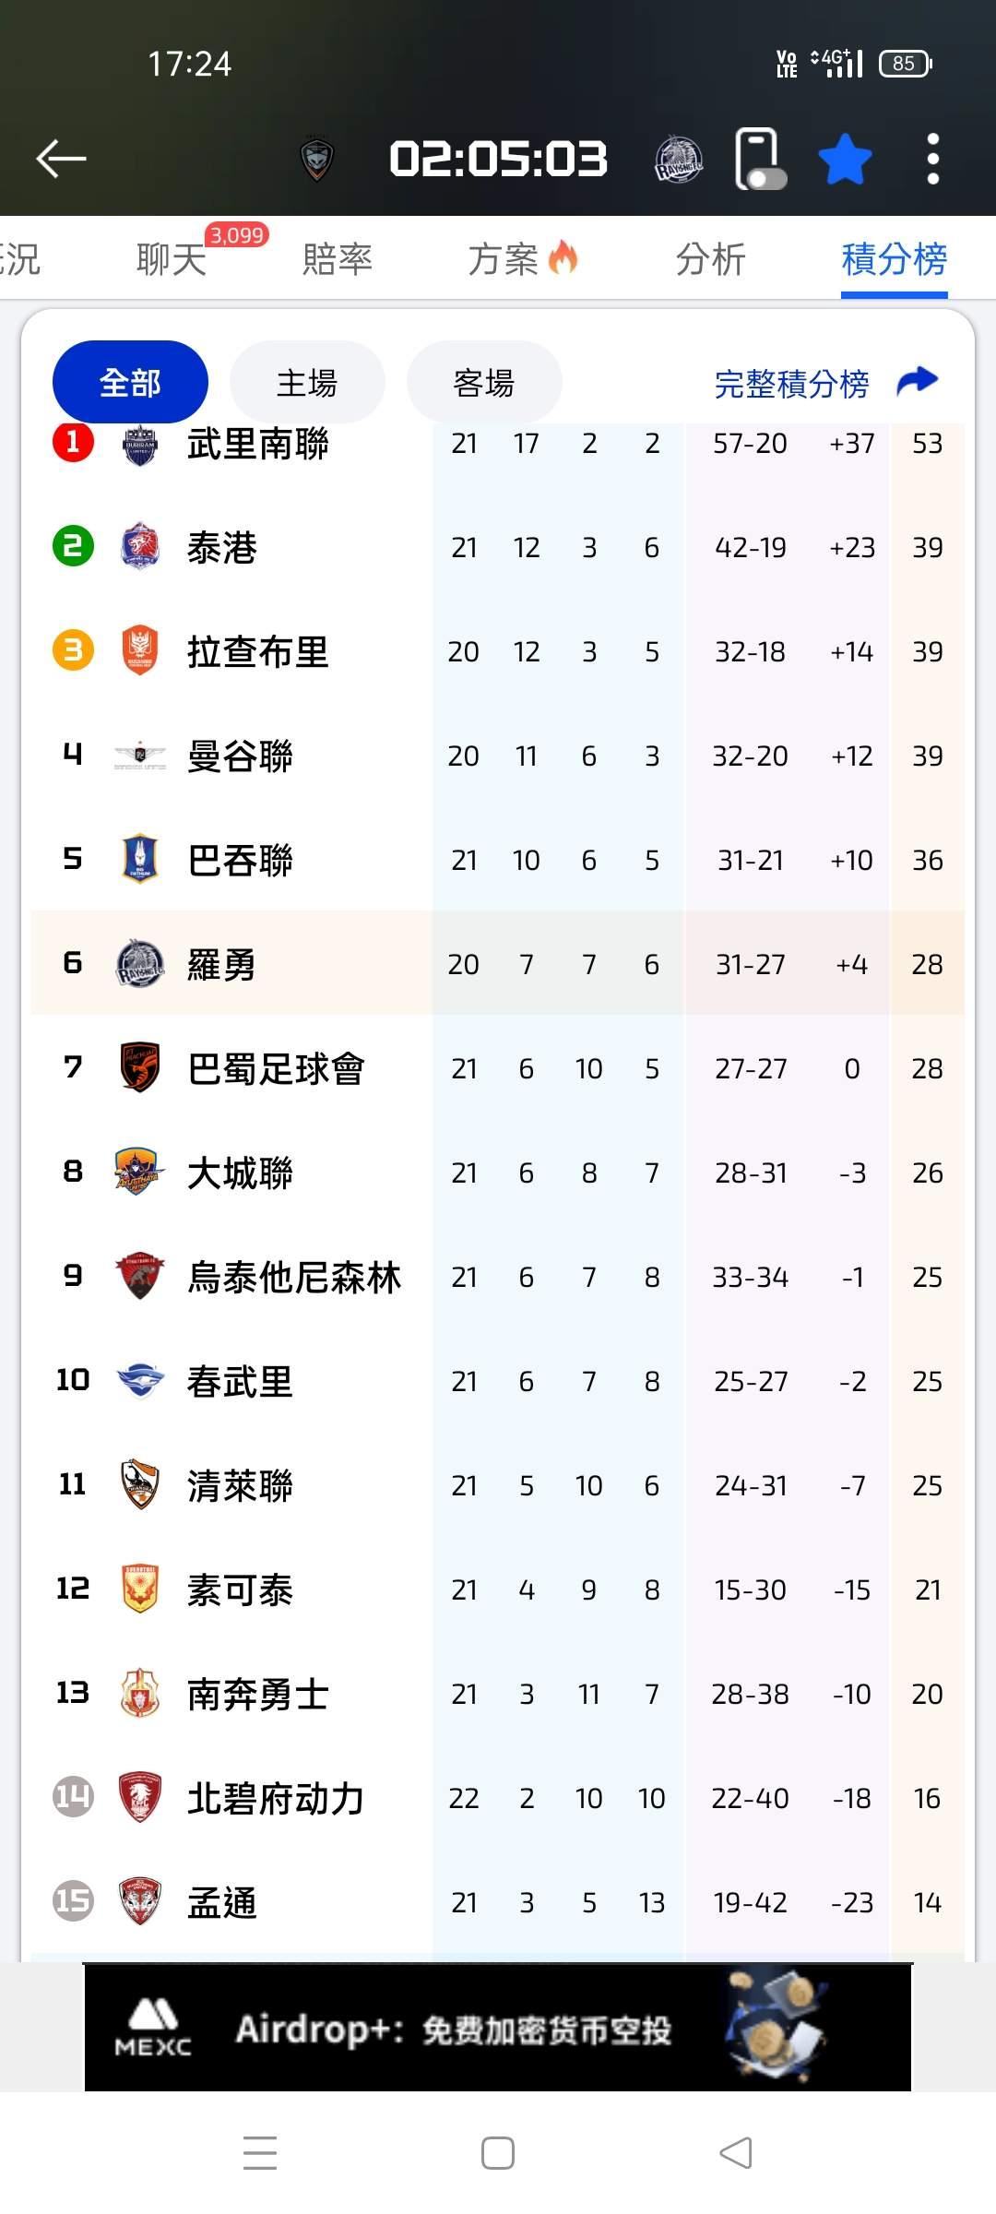The width and height of the screenshot is (996, 2214).
Task: Switch to the 聊天 tab
Action: point(172,259)
